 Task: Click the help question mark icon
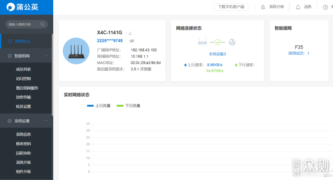tap(325, 7)
